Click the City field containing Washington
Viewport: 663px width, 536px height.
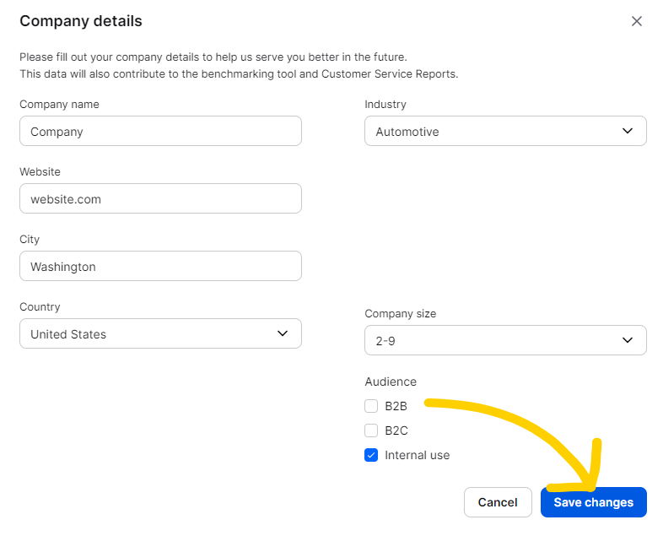click(160, 266)
